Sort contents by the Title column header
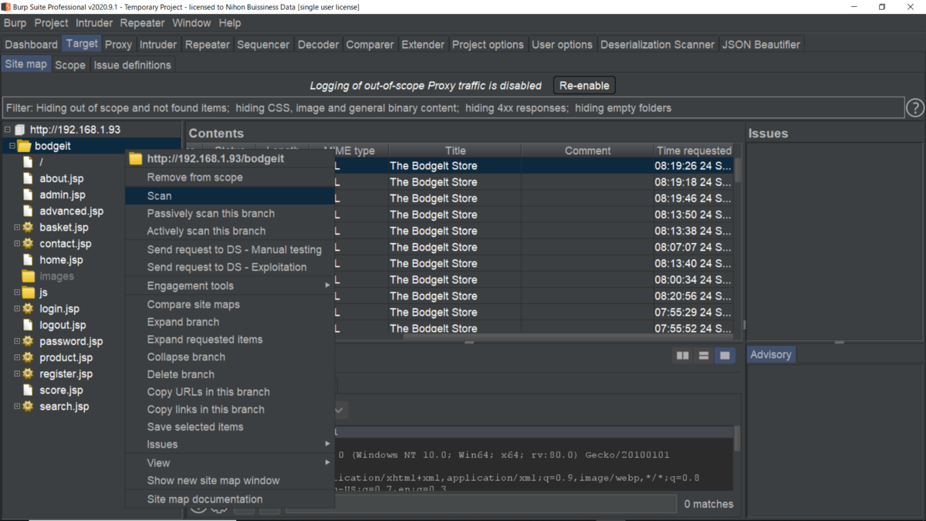The height and width of the screenshot is (521, 926). (455, 151)
